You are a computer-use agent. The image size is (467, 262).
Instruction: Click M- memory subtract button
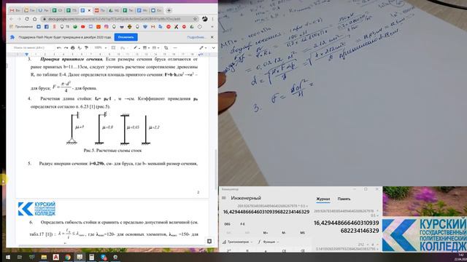click(x=284, y=233)
